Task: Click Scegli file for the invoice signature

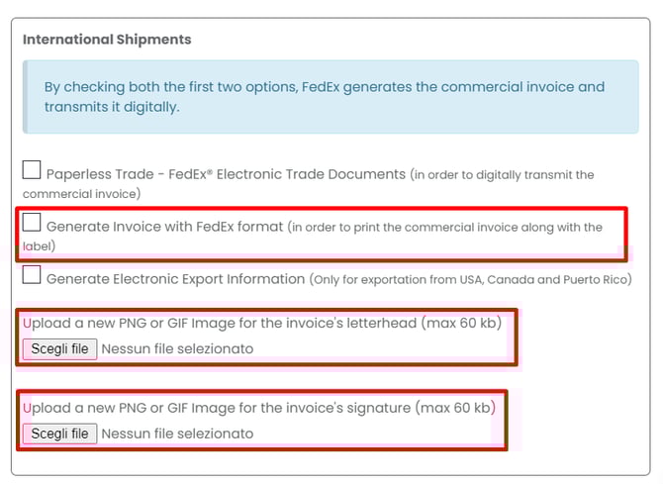Action: [59, 434]
